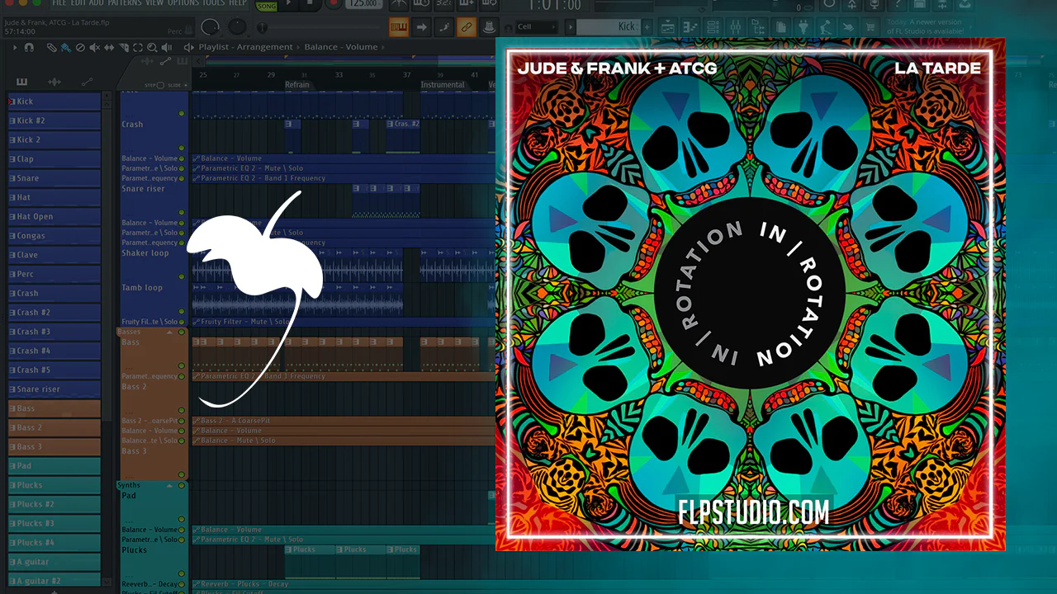Mute the Snare riser track green LED

point(182,212)
